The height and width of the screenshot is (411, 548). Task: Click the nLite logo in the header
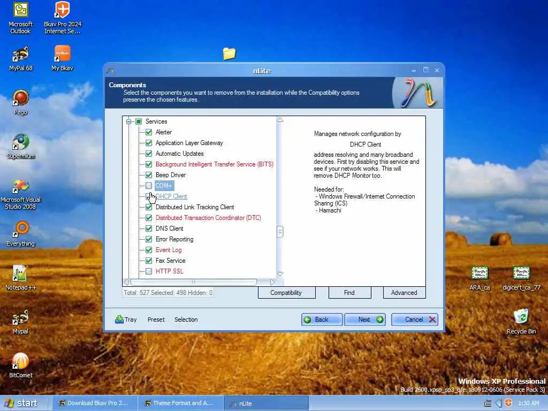point(417,93)
